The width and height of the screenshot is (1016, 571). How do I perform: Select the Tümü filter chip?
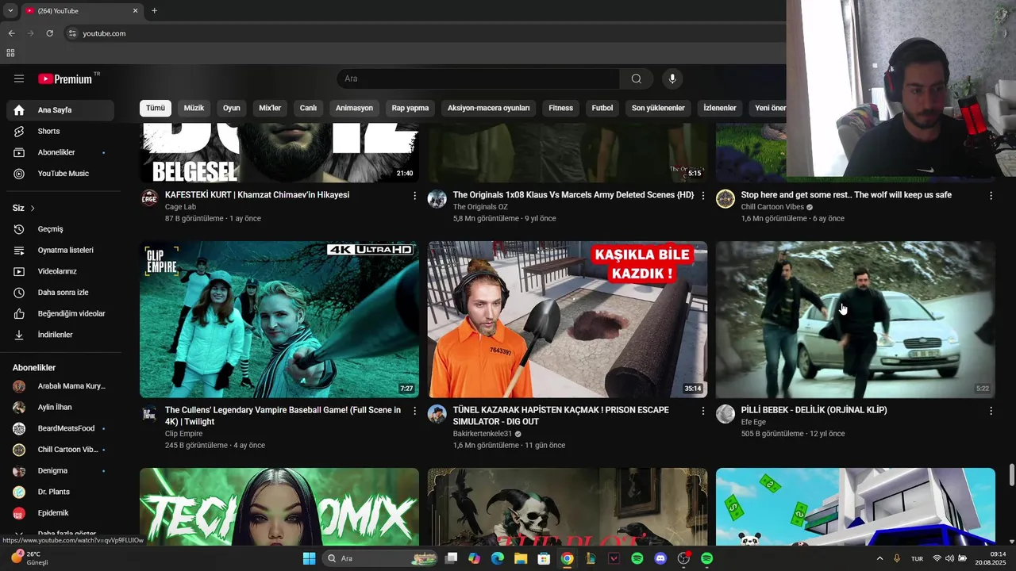(x=156, y=108)
